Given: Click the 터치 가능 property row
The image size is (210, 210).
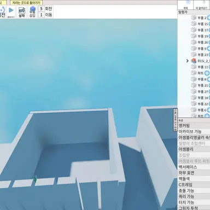Looking at the screenshot, I should [194, 202].
